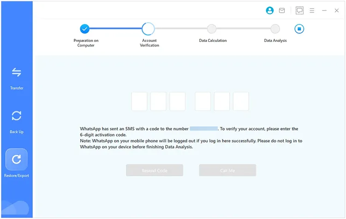Image resolution: width=346 pixels, height=219 pixels.
Task: Click the Data Calculation step circle
Action: point(212,29)
